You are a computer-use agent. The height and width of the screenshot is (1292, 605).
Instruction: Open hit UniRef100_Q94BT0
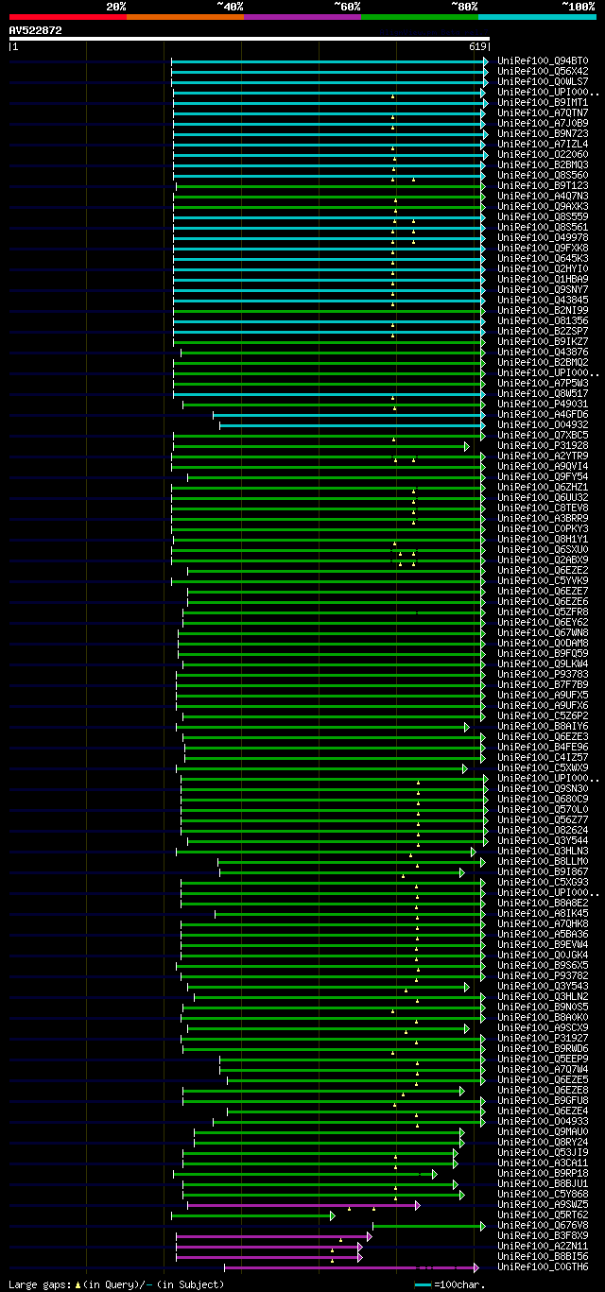pyautogui.click(x=543, y=61)
